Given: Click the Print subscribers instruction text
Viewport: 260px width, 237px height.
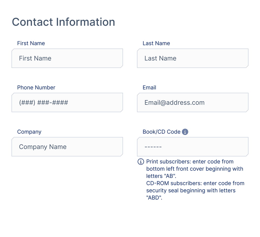Looking at the screenshot, I should pyautogui.click(x=190, y=162).
